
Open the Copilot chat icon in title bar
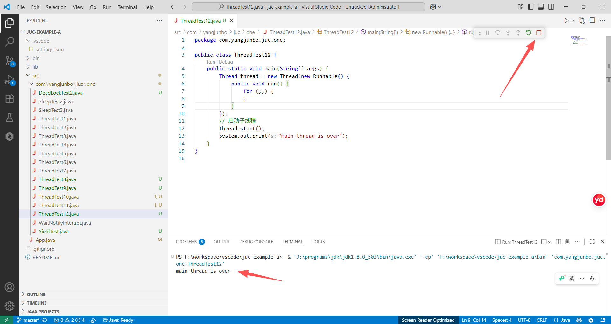433,7
